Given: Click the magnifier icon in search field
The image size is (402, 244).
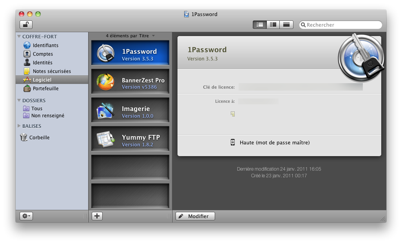Looking at the screenshot, I should click(303, 25).
